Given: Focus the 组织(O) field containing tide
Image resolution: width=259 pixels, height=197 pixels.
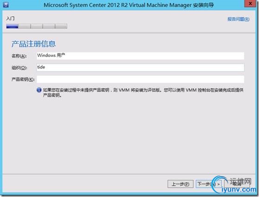Looking at the screenshot, I should point(140,67).
